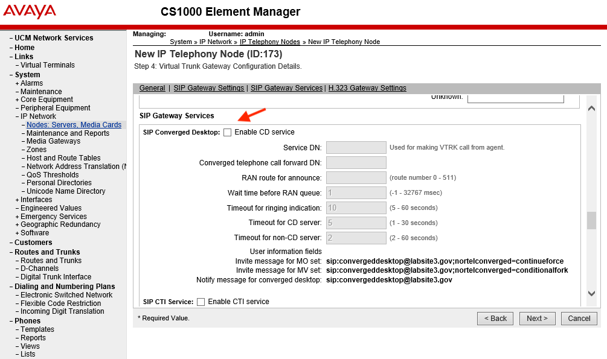The width and height of the screenshot is (607, 359).
Task: Expand the Interfaces tree node
Action: pos(17,200)
